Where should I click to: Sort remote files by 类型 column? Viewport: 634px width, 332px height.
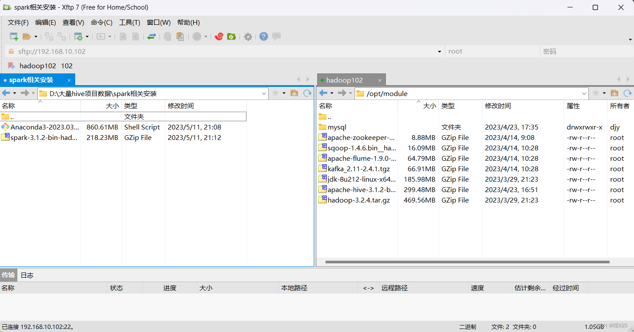[x=460, y=106]
